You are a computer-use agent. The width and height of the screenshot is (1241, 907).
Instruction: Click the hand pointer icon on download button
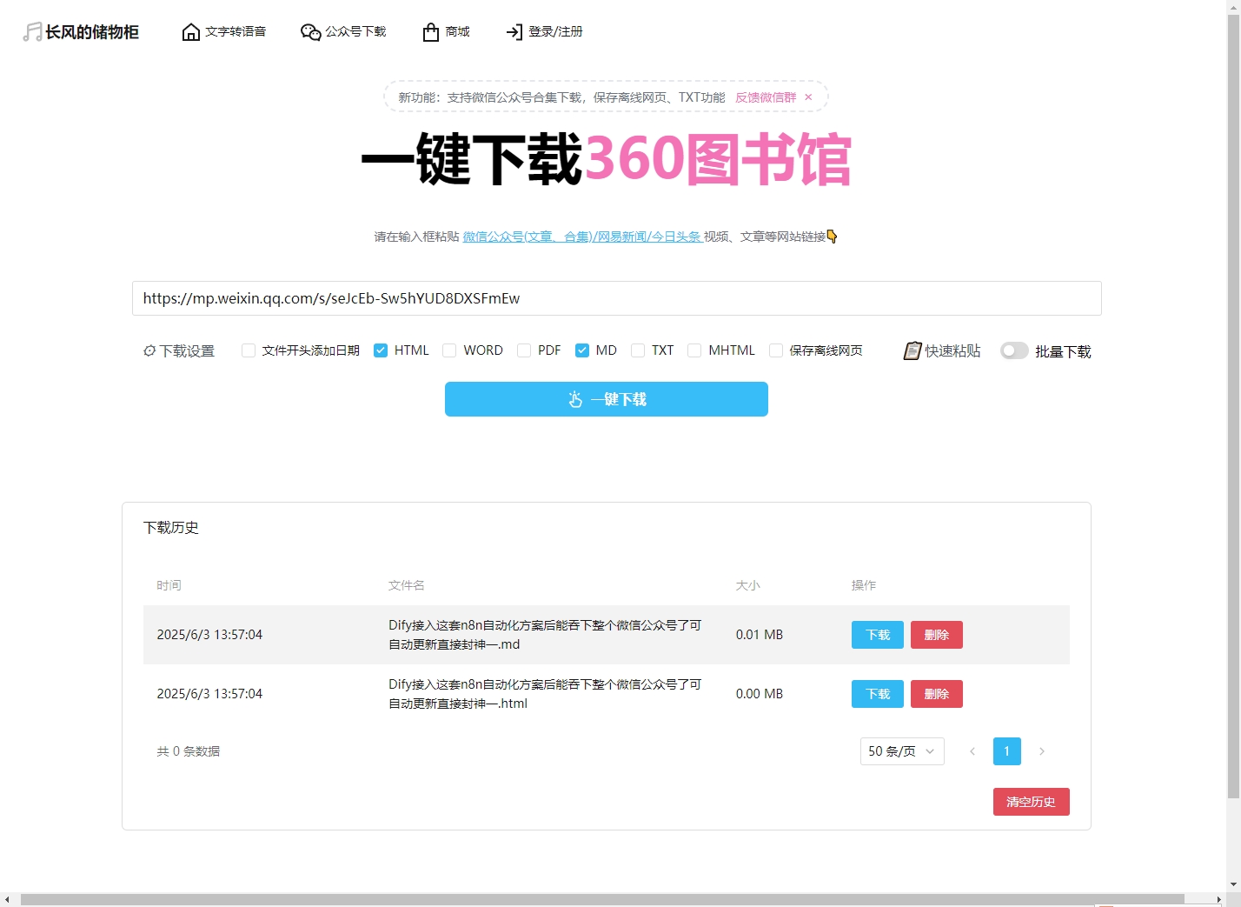[x=575, y=399]
